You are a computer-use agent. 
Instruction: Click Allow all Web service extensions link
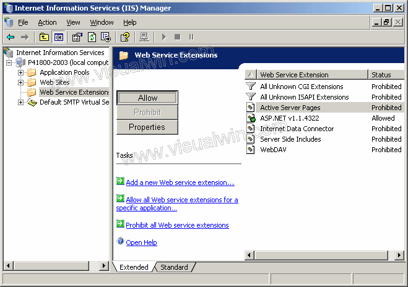point(177,204)
